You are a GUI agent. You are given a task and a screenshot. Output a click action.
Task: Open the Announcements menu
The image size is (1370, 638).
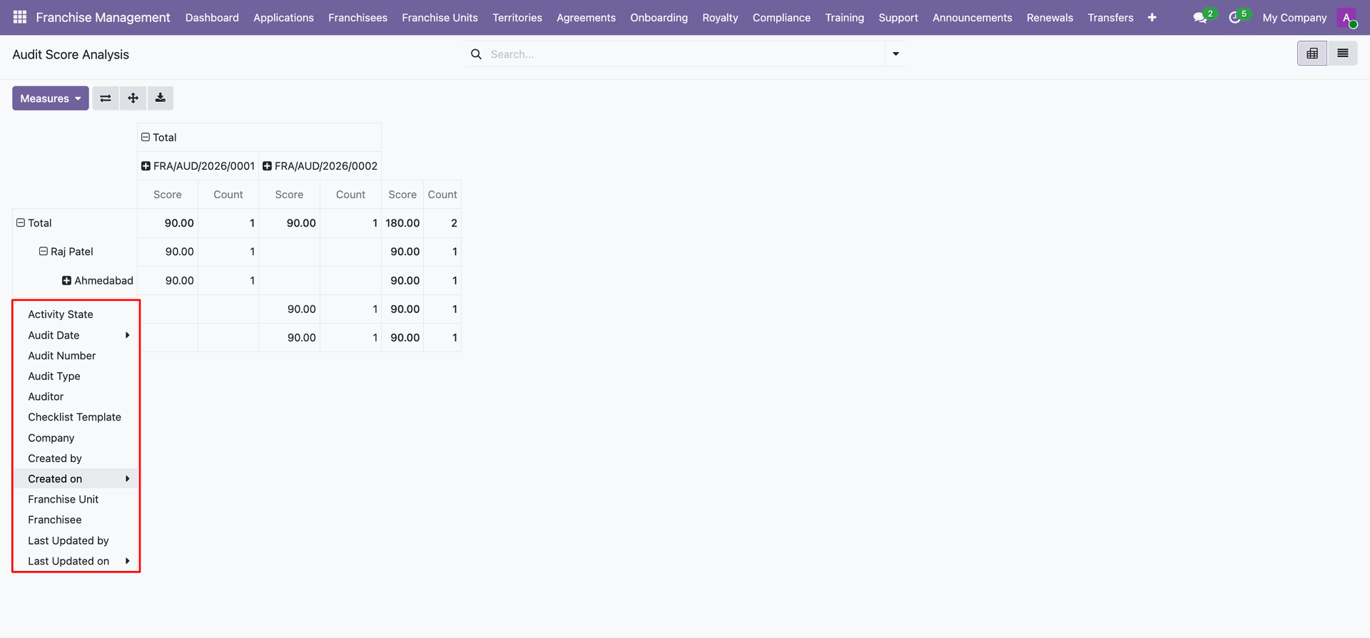click(972, 18)
